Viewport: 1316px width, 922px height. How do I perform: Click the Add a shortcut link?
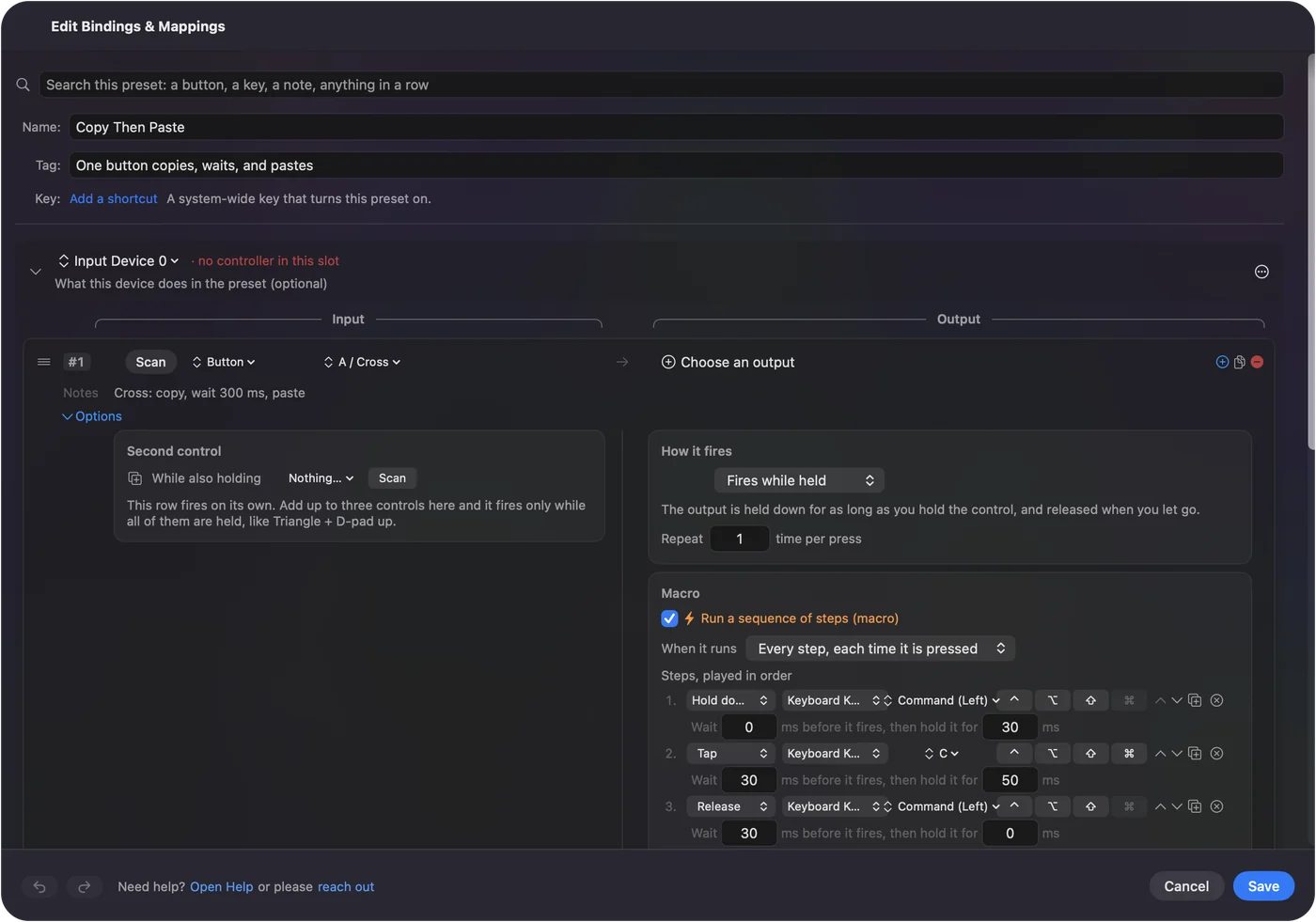point(114,198)
